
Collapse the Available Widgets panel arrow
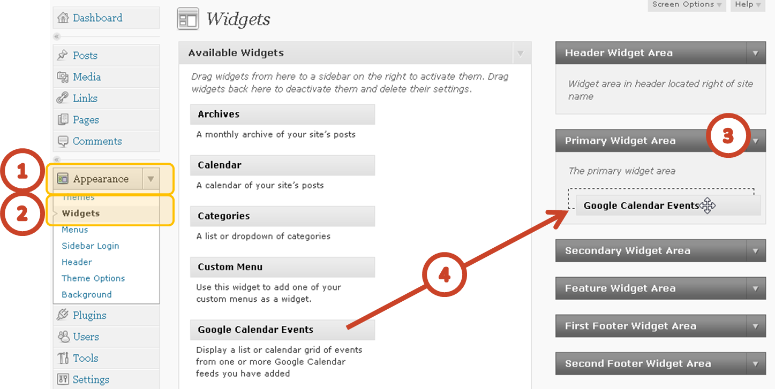tap(521, 54)
